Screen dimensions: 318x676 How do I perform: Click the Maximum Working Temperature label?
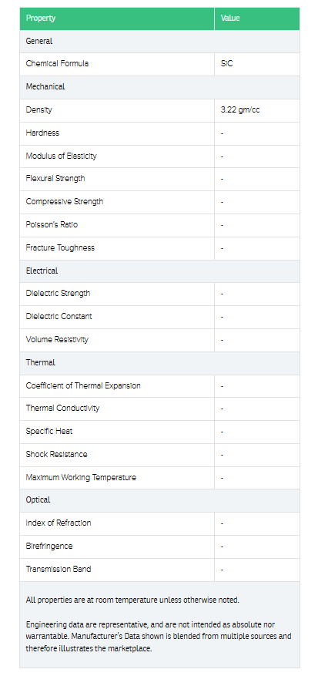(81, 478)
